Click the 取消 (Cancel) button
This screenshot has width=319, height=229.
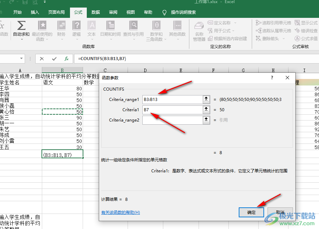pos(280,212)
